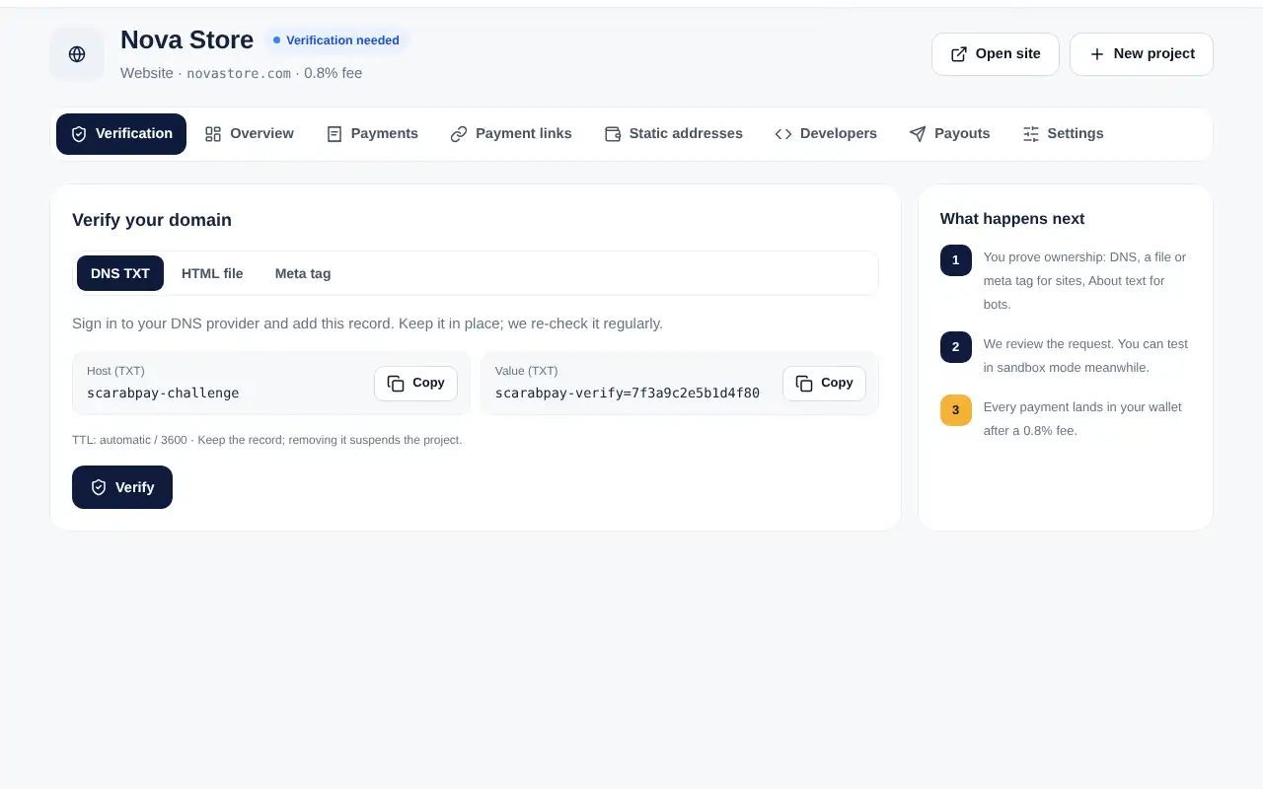The image size is (1263, 789).
Task: Start a New project
Action: [x=1142, y=54]
